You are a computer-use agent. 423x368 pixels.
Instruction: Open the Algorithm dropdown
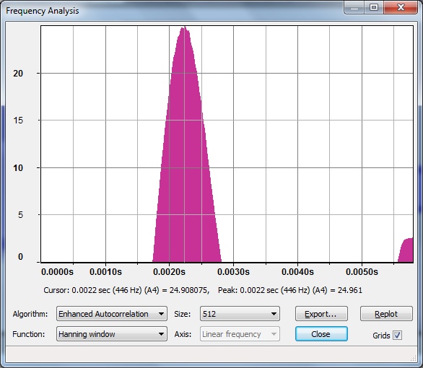pos(112,314)
